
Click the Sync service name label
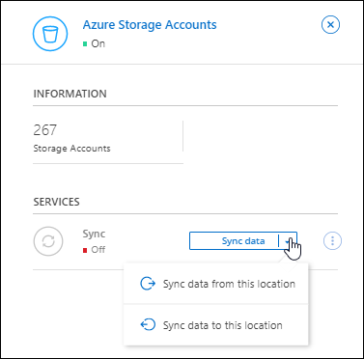[x=94, y=234]
